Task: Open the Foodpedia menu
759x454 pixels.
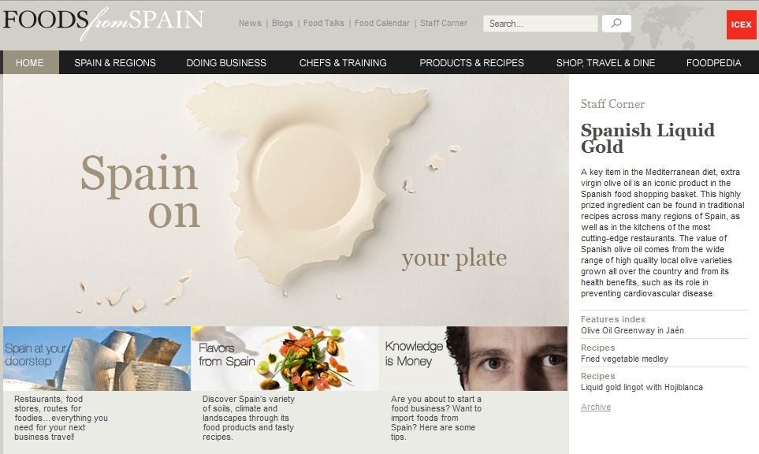Action: pos(713,62)
